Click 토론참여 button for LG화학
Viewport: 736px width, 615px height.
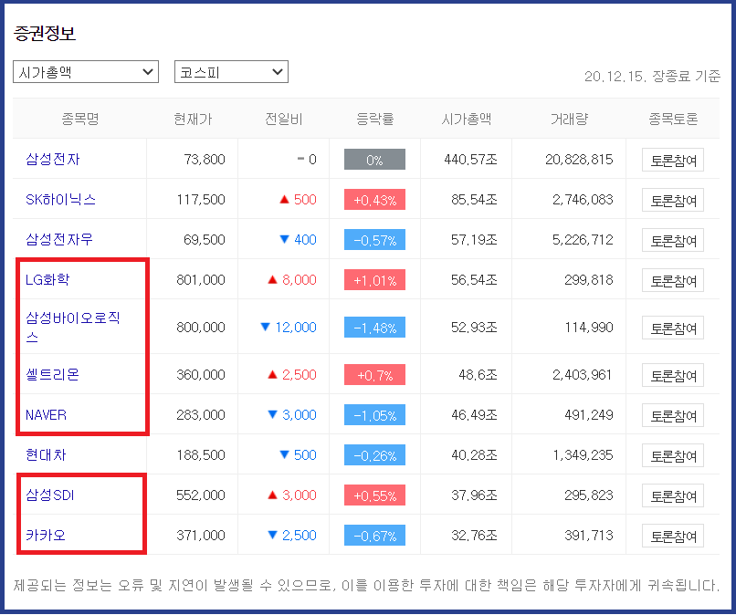(673, 280)
